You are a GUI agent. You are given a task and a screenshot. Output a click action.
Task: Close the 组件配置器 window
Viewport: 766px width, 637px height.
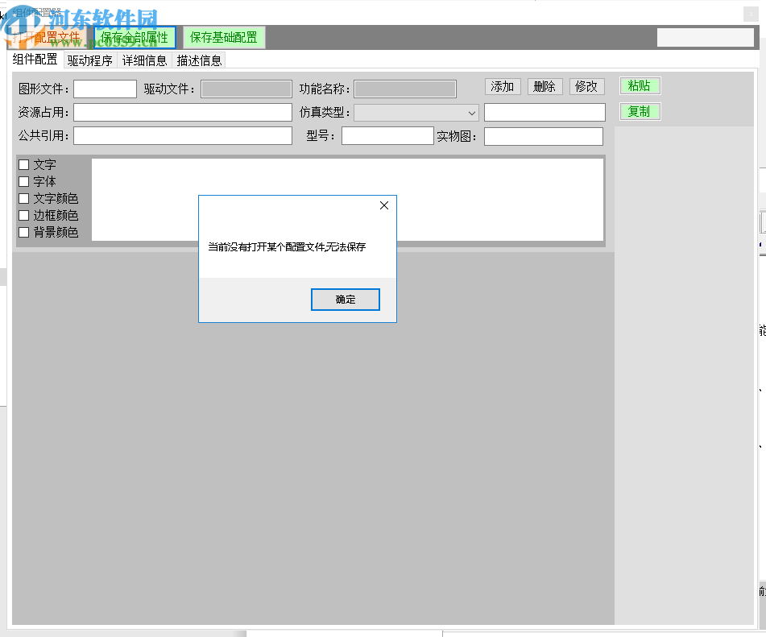click(x=751, y=14)
